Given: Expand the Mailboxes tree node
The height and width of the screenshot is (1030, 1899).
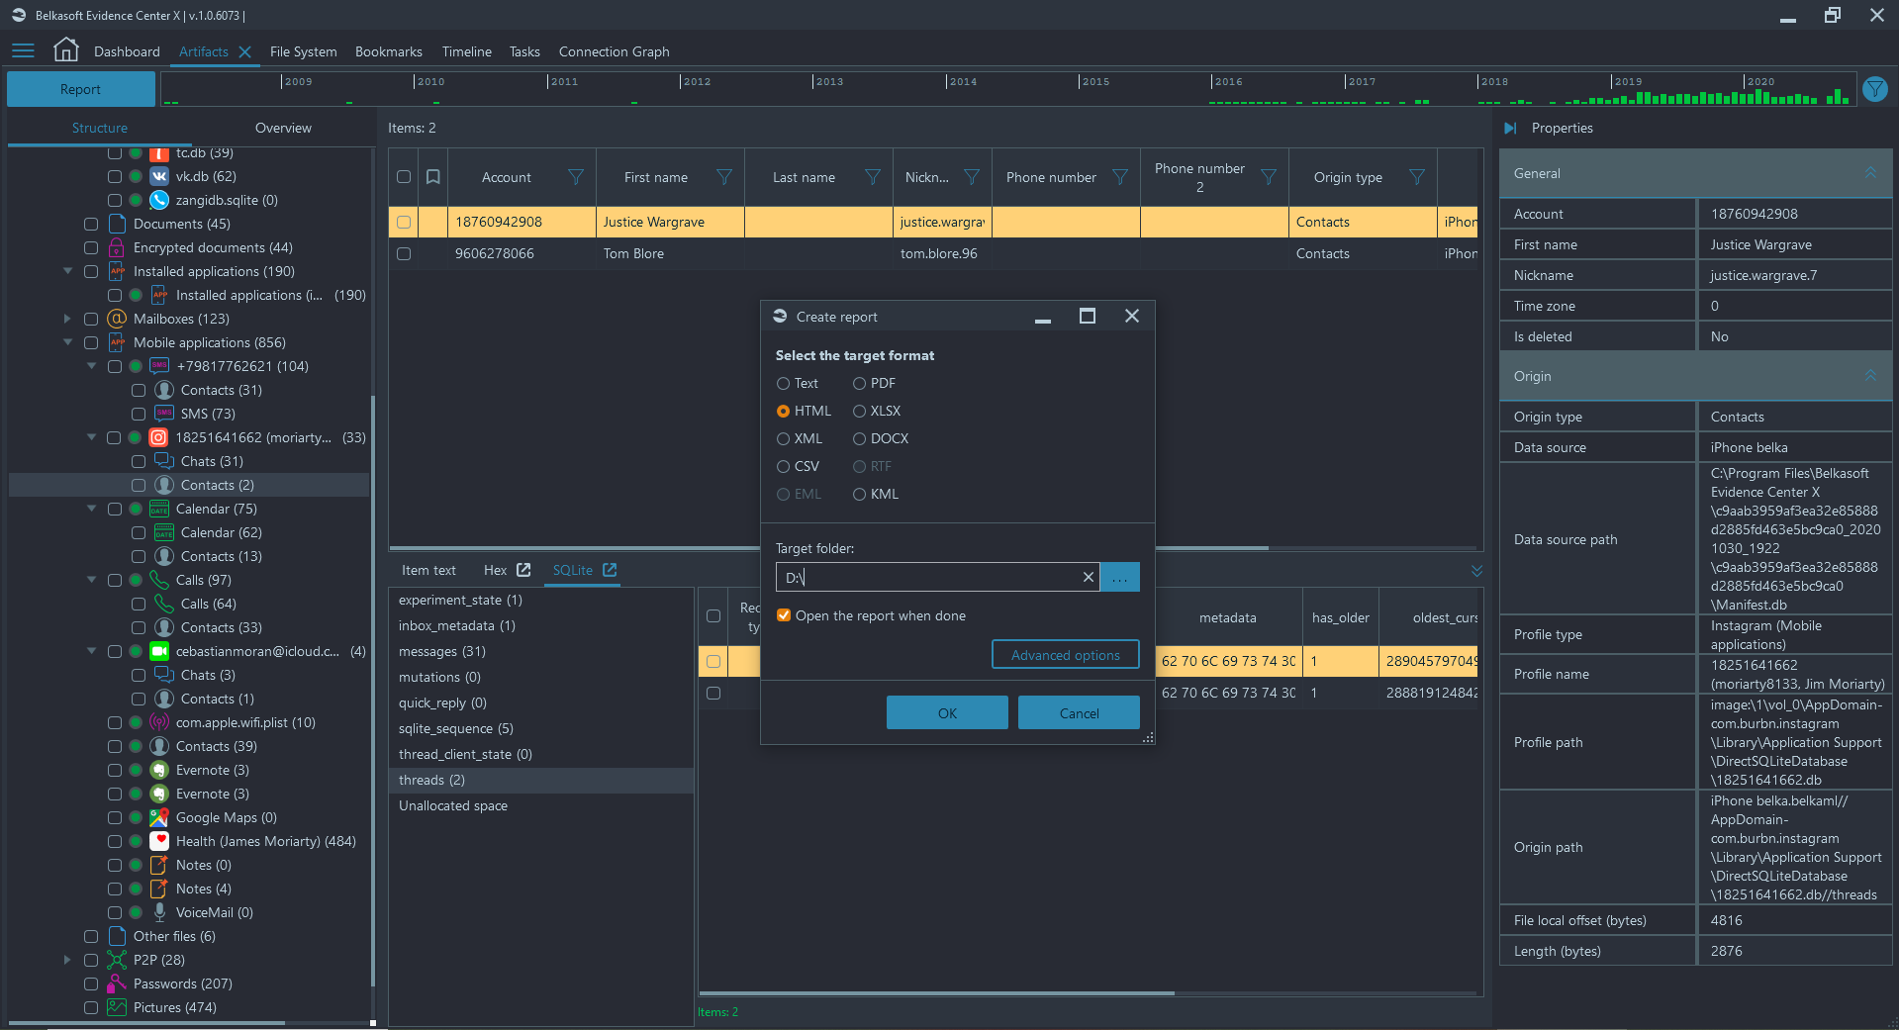Looking at the screenshot, I should pos(67,319).
